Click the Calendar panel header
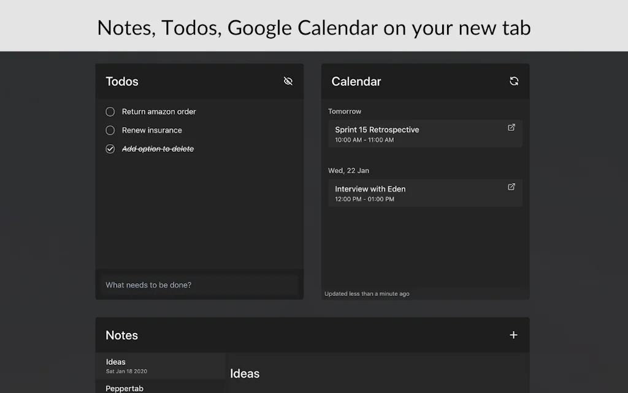 (356, 80)
